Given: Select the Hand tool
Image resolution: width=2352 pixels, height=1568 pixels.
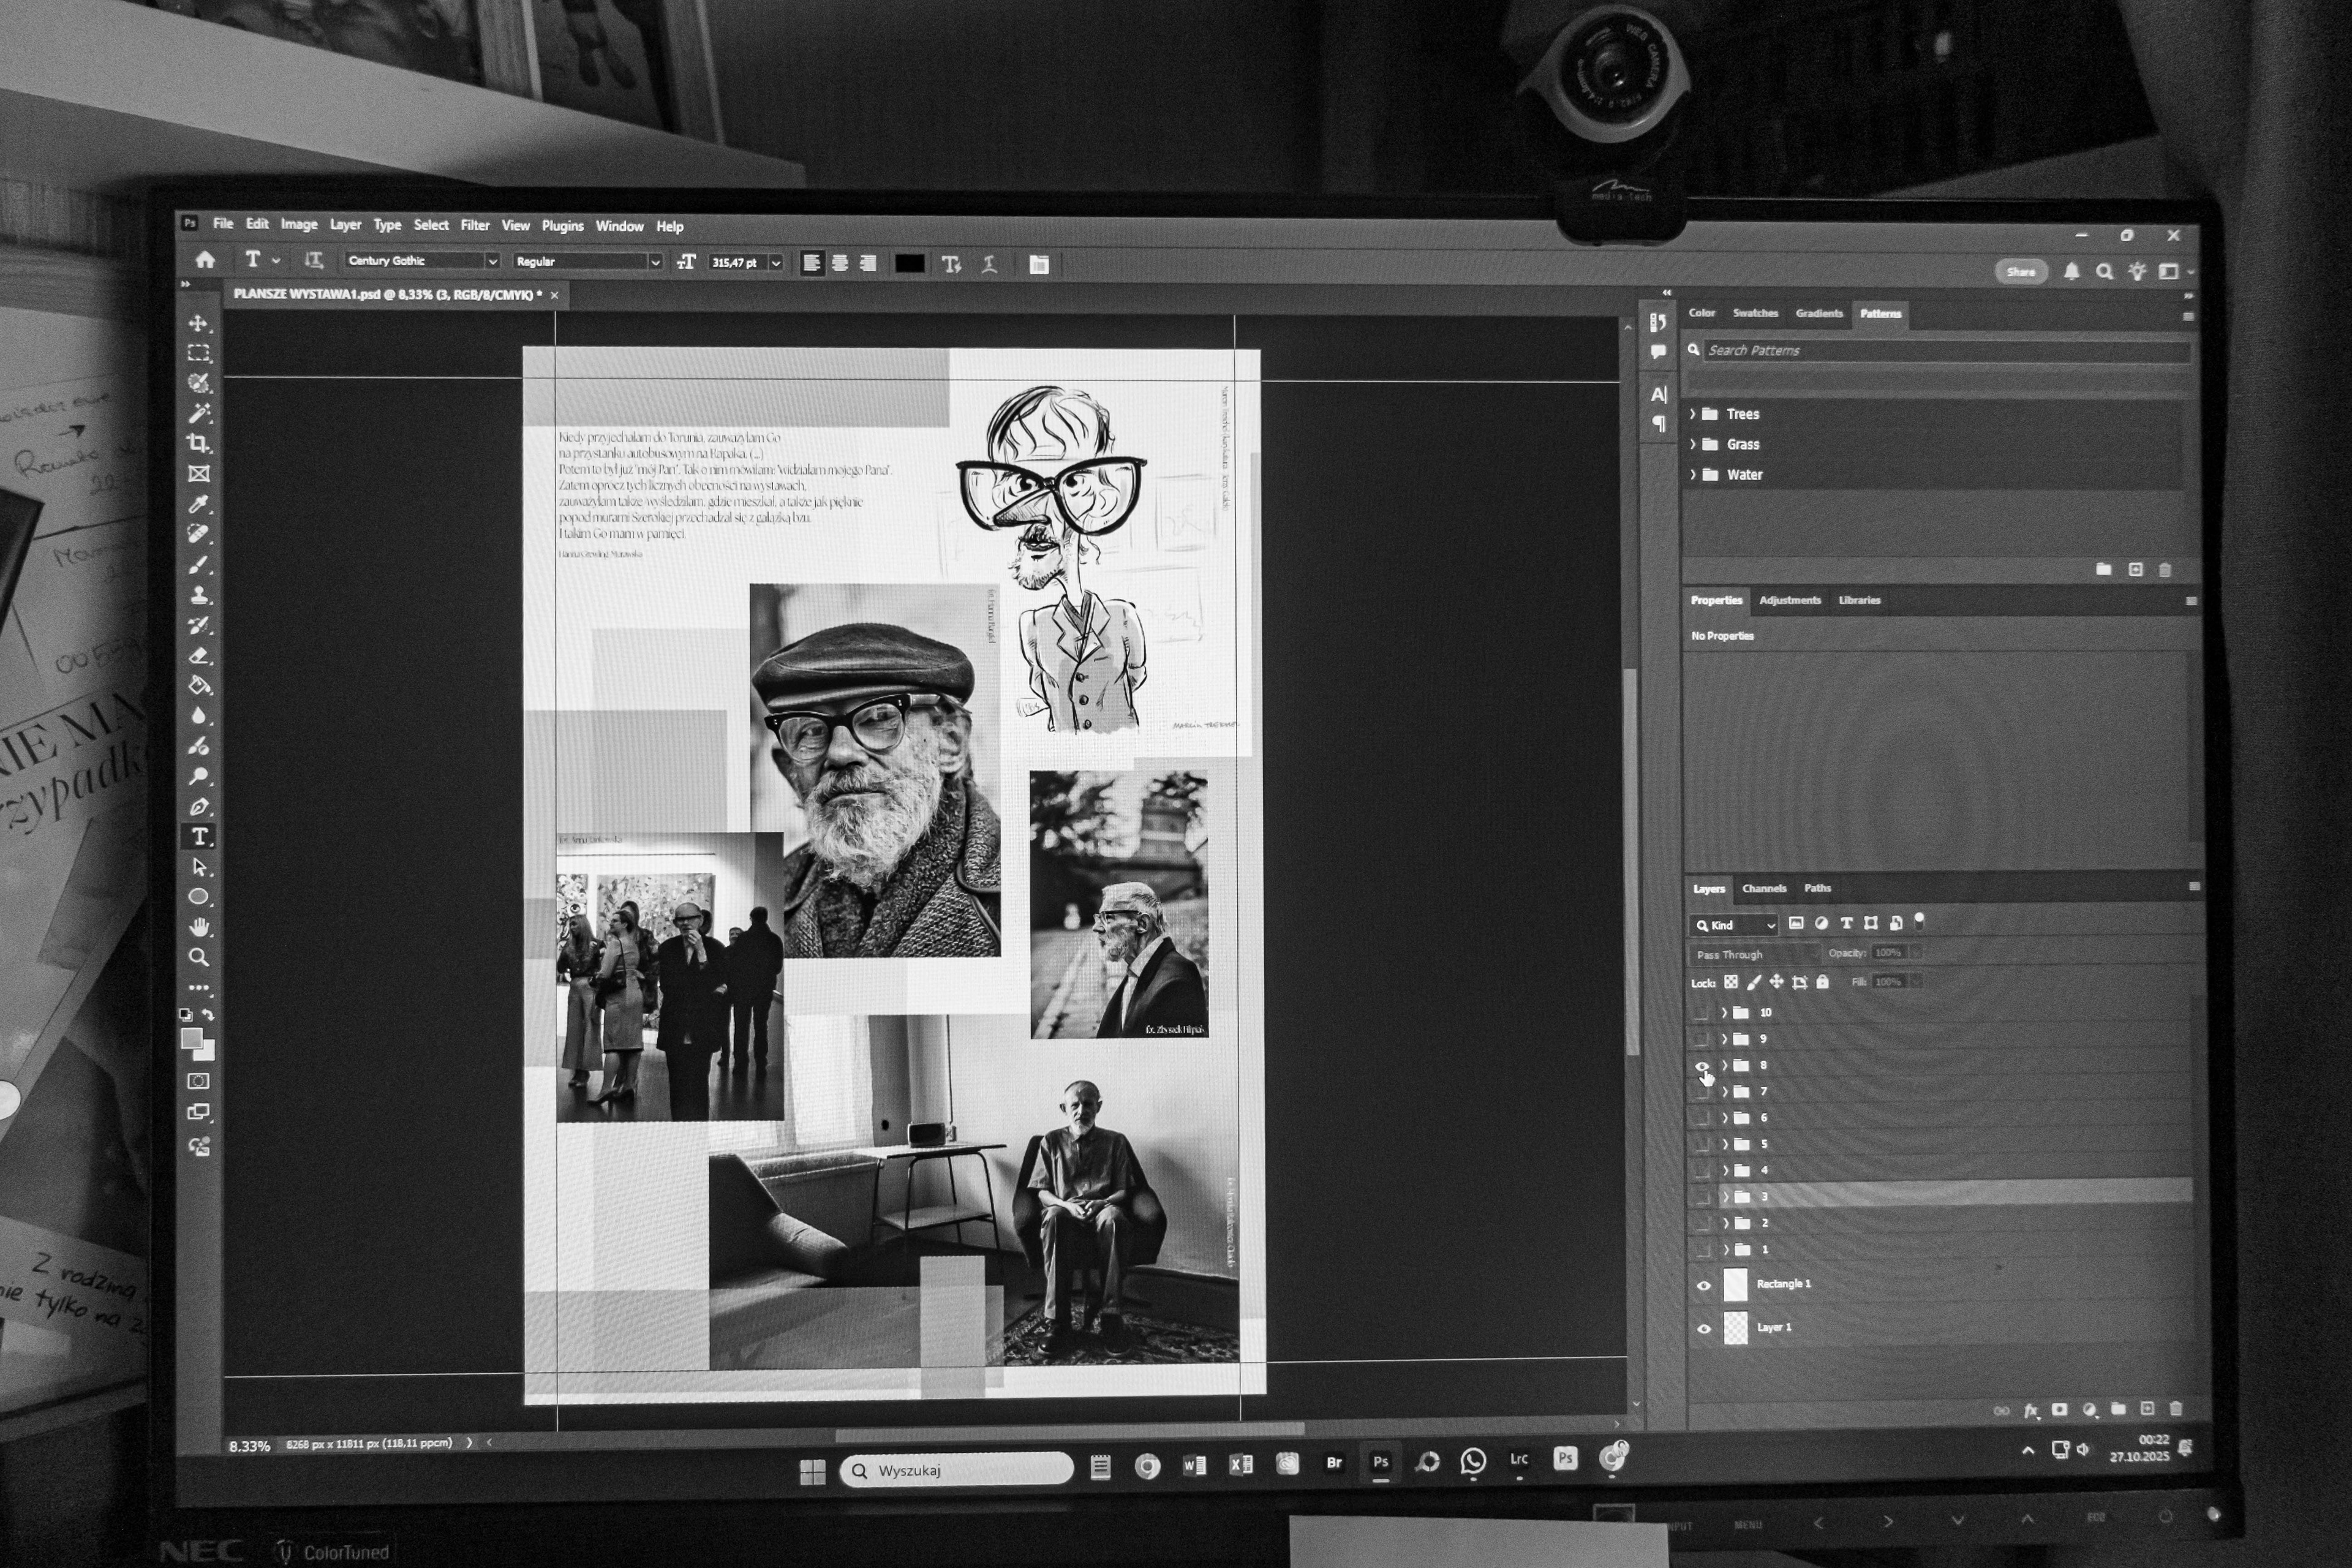Looking at the screenshot, I should pyautogui.click(x=198, y=927).
